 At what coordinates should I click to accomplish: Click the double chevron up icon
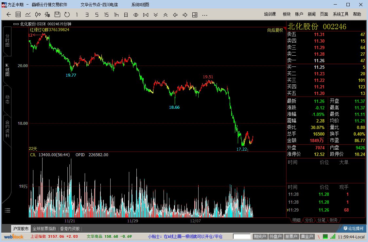(166, 15)
